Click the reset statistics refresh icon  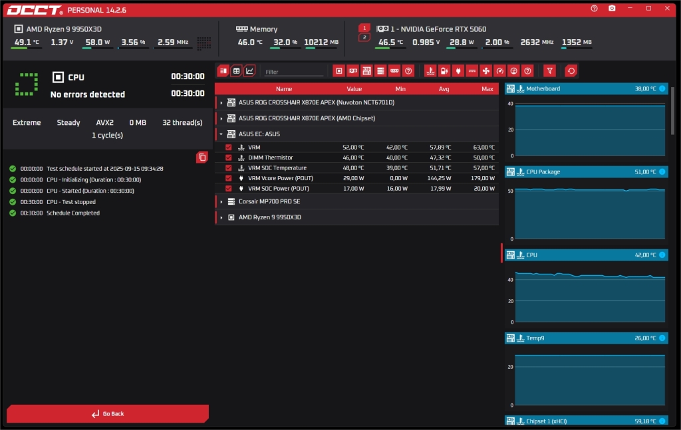(571, 70)
